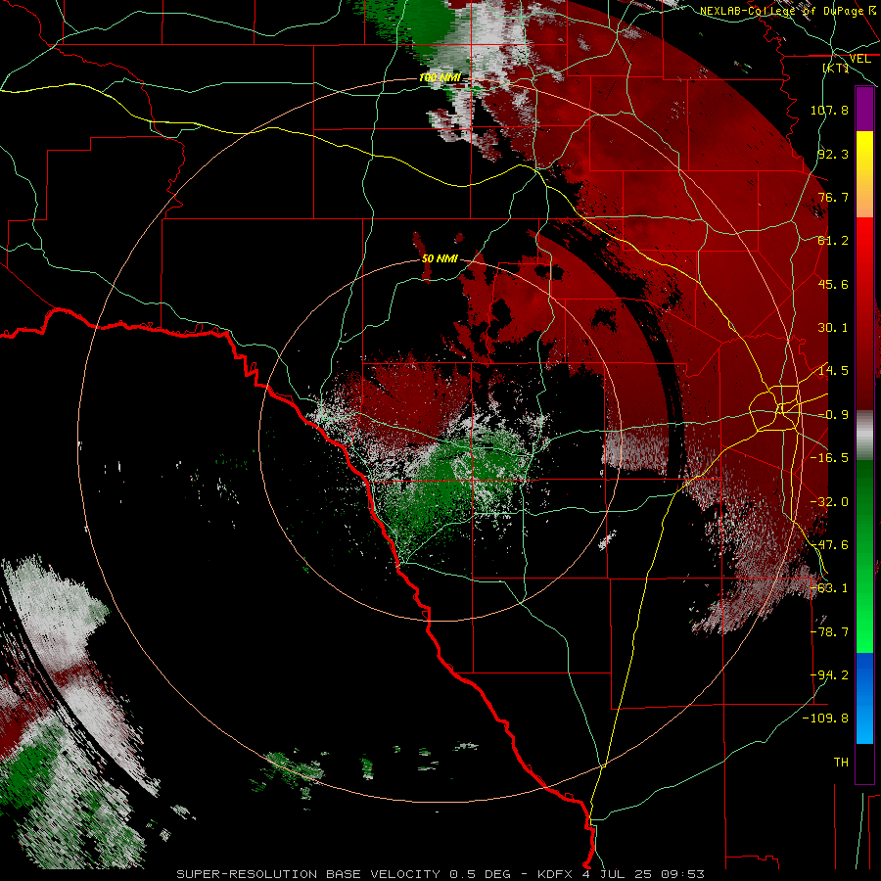Click the [KT] units label
Image resolution: width=881 pixels, height=881 pixels.
pyautogui.click(x=836, y=69)
